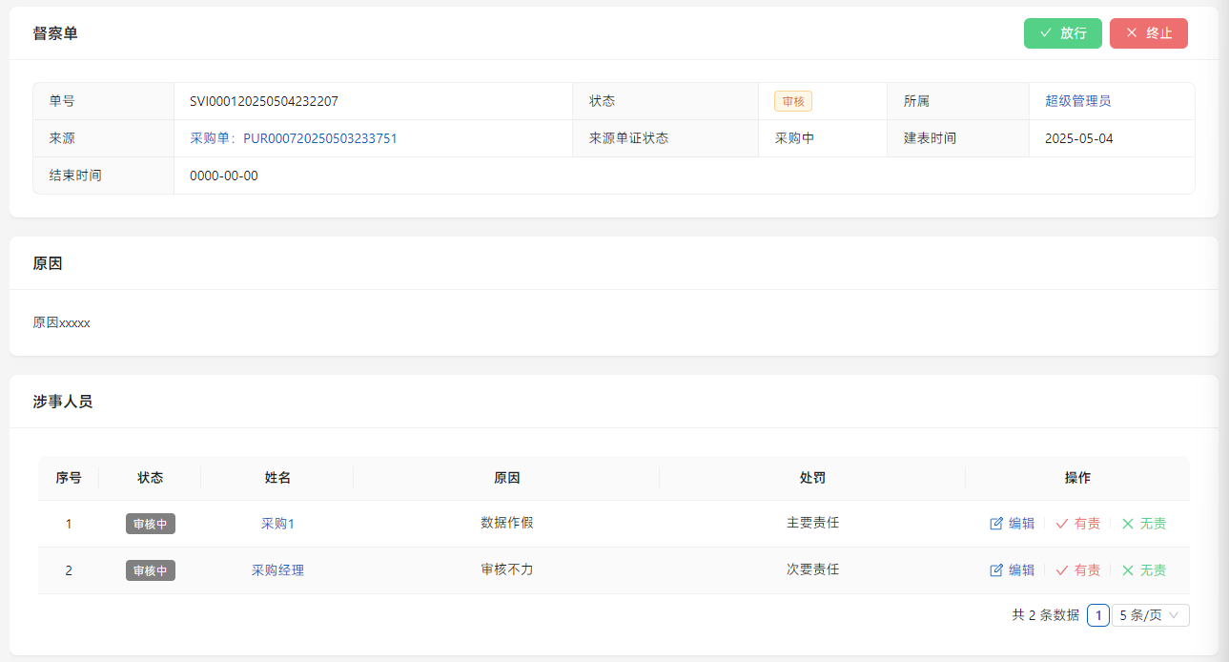Open the 5 条/页 page size dropdown
The image size is (1229, 662).
click(x=1150, y=615)
